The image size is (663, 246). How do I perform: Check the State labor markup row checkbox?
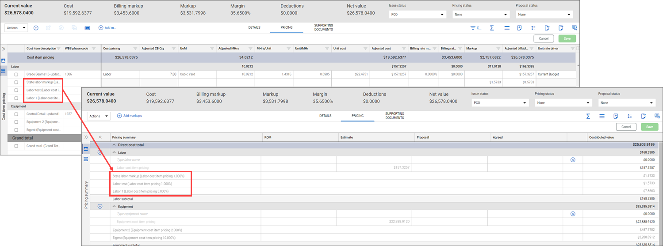click(x=16, y=82)
